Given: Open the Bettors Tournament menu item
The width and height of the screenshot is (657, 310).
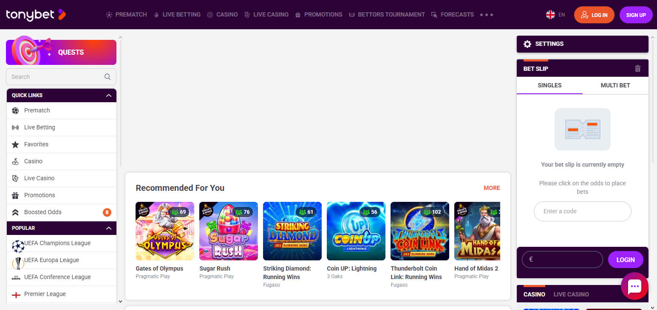Looking at the screenshot, I should click(387, 14).
